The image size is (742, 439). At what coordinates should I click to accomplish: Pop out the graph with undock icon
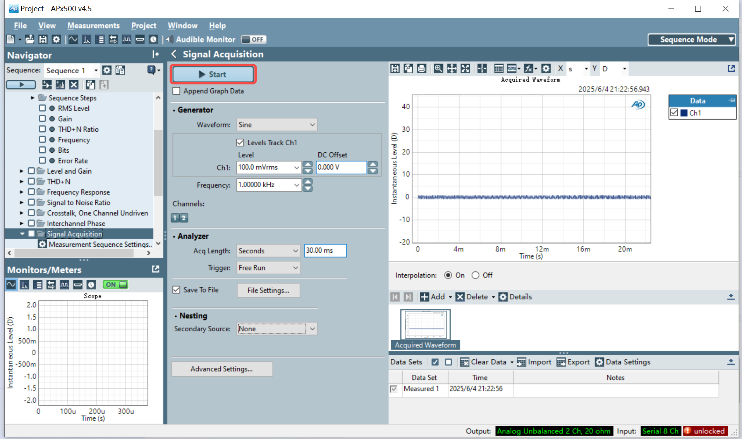[x=731, y=69]
